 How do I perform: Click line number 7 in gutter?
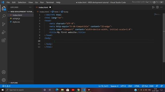(39, 32)
